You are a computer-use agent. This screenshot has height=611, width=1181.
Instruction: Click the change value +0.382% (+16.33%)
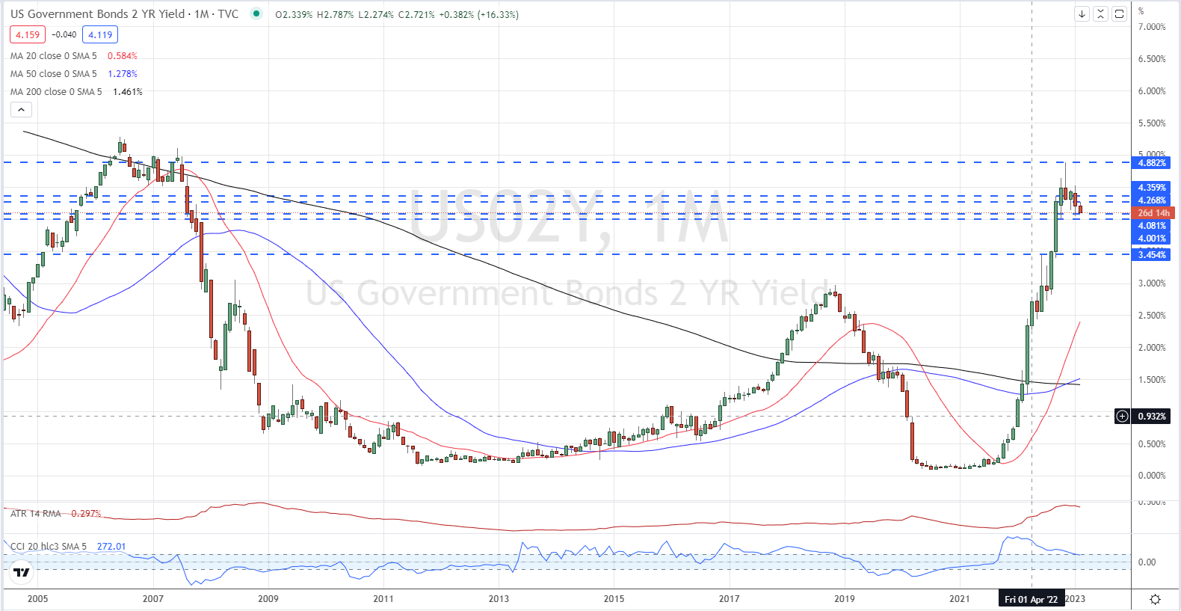tap(478, 14)
